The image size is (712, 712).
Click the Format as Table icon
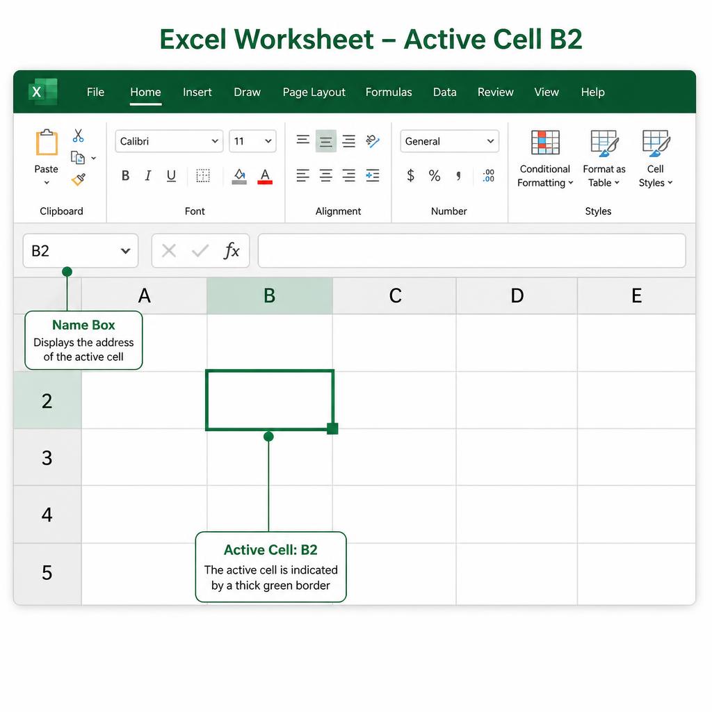pos(604,143)
